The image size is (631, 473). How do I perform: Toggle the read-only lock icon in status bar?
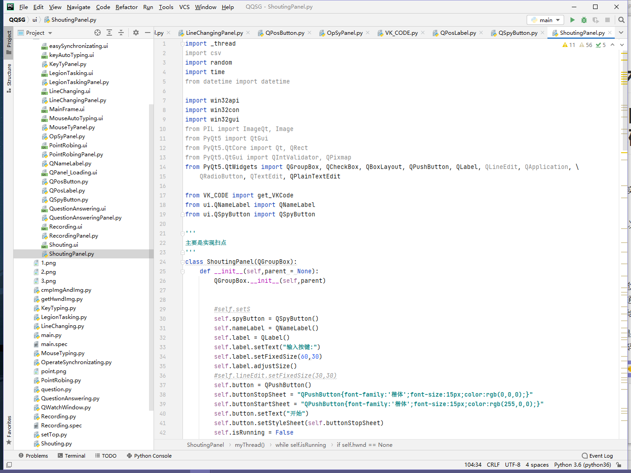coord(619,464)
